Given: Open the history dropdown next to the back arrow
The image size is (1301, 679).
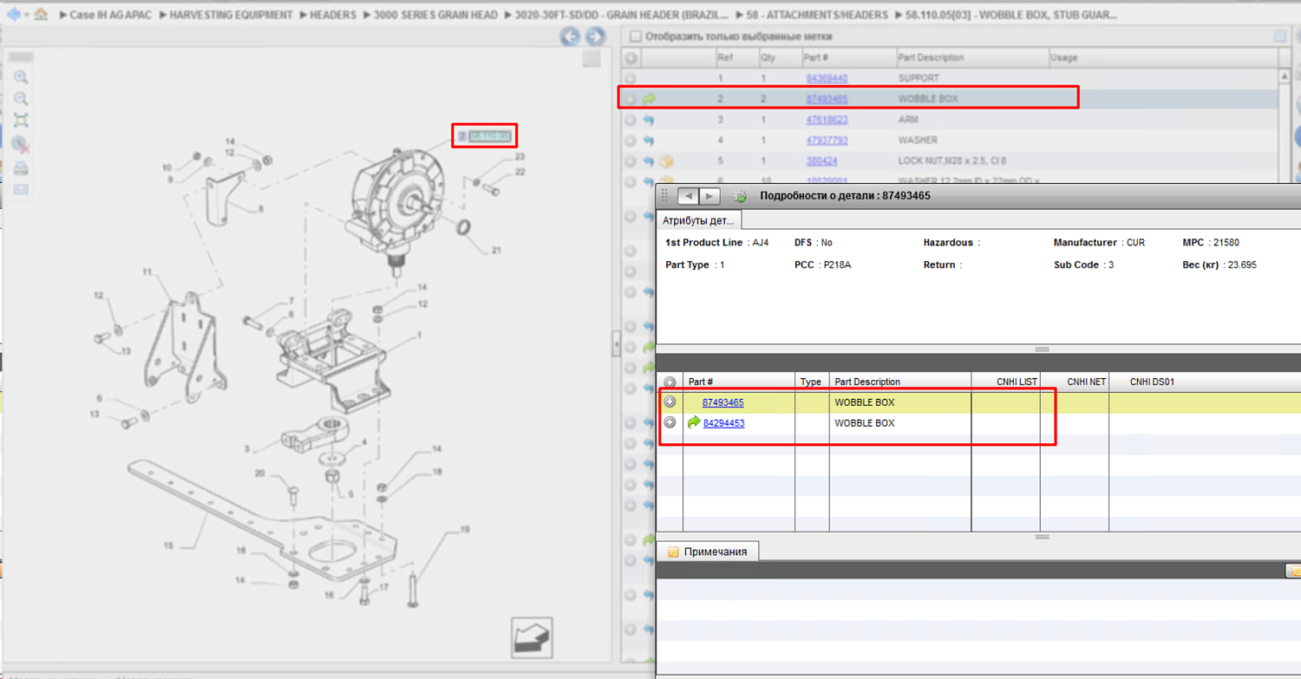Looking at the screenshot, I should [27, 15].
